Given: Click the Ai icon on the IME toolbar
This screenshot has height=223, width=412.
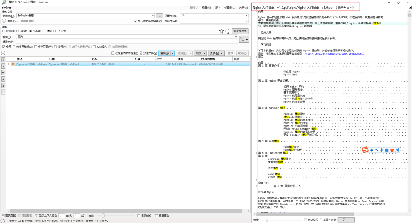Looking at the screenshot, I should tap(397, 150).
